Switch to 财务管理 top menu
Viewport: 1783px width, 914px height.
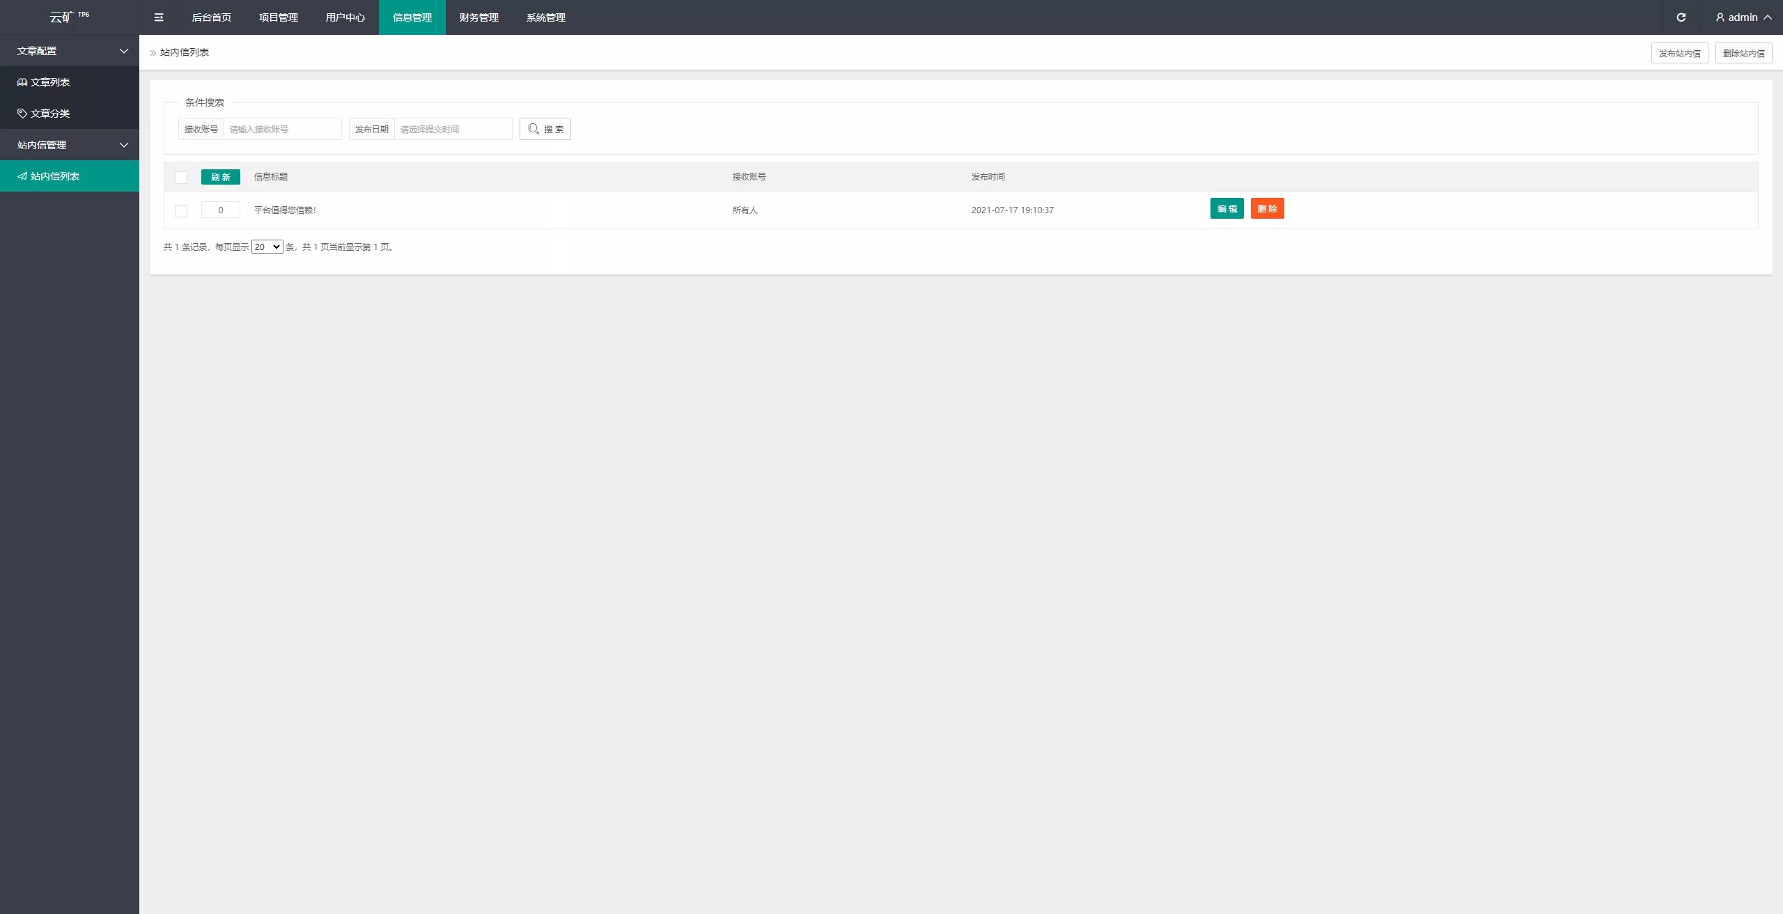coord(478,17)
